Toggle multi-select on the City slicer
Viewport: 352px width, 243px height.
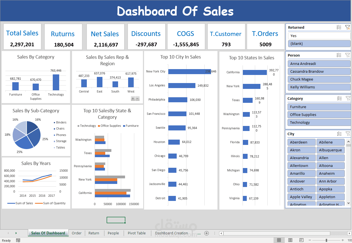[339, 134]
